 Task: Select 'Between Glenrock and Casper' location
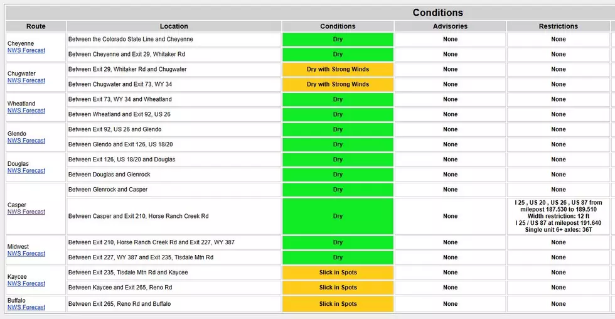[x=108, y=190]
